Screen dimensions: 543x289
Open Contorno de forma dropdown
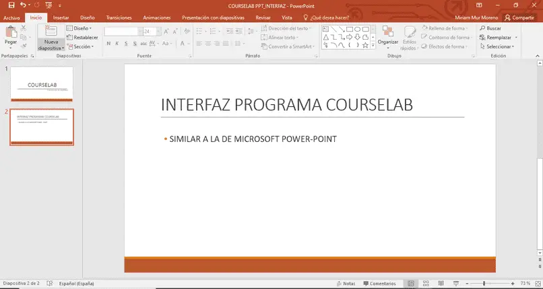pos(447,37)
